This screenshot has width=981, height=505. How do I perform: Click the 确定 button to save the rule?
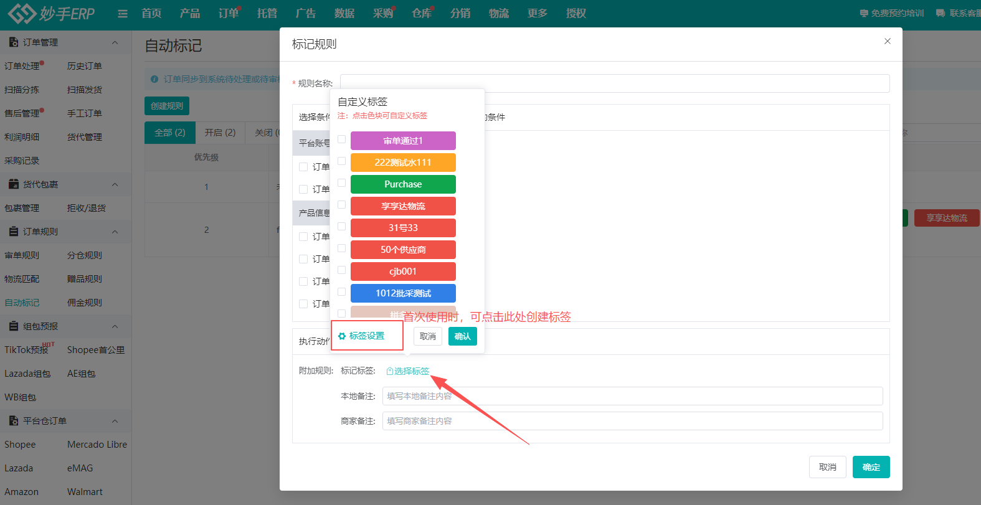(871, 467)
